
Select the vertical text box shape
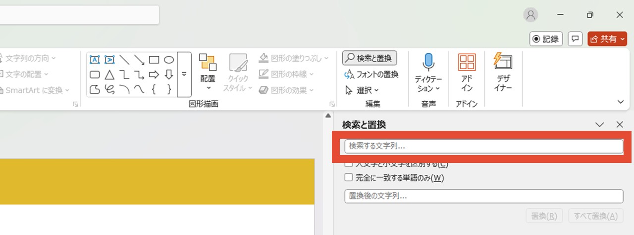tap(109, 60)
